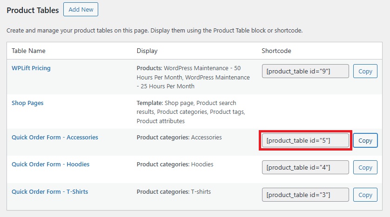
Task: Copy the WPLift Pricing shortcode
Action: point(365,72)
